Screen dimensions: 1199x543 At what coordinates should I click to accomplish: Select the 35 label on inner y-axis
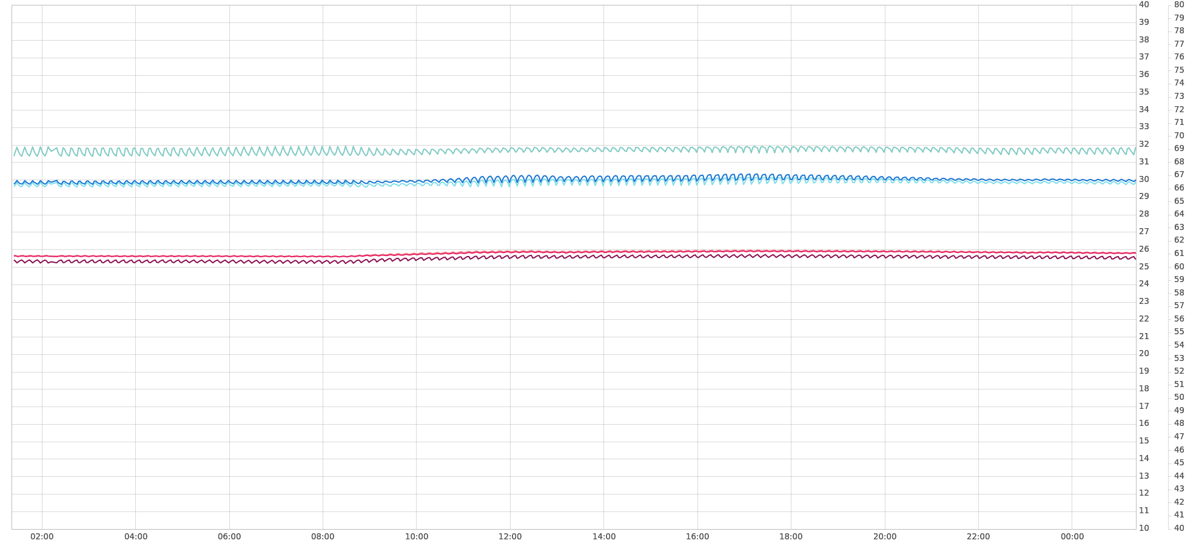point(1144,92)
